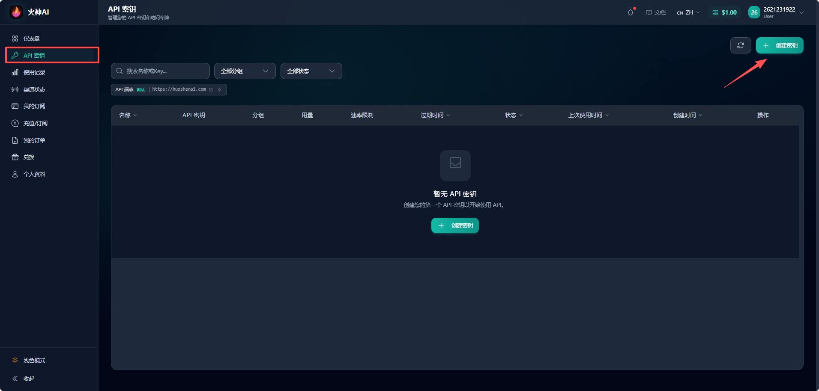This screenshot has height=391, width=819.
Task: Click the 暂无 API 密钥 message
Action: tap(455, 194)
